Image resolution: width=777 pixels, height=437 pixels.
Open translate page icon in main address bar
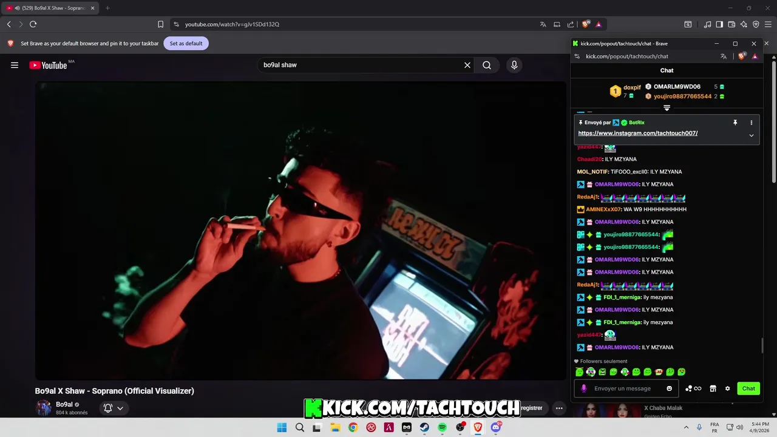pos(543,24)
